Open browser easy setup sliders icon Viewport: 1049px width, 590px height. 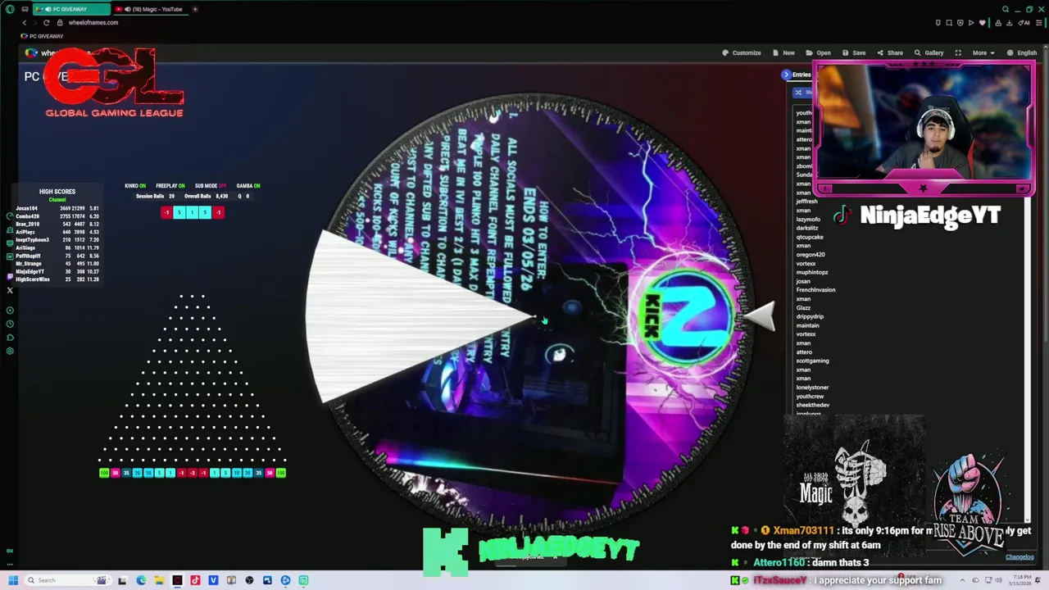1039,22
